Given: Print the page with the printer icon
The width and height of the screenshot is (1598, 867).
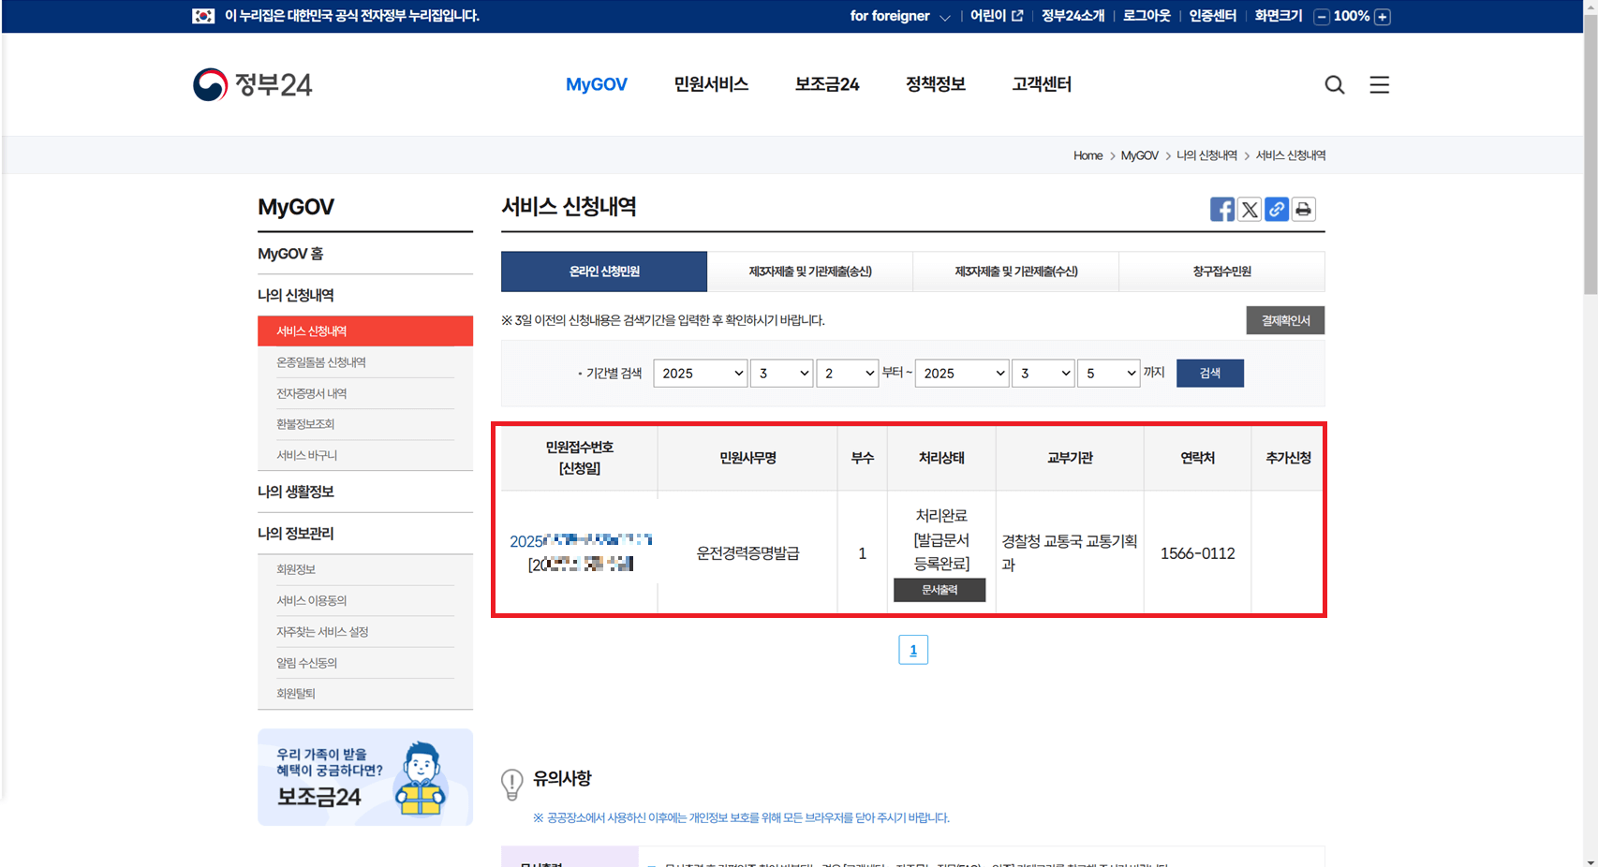Looking at the screenshot, I should pos(1303,209).
